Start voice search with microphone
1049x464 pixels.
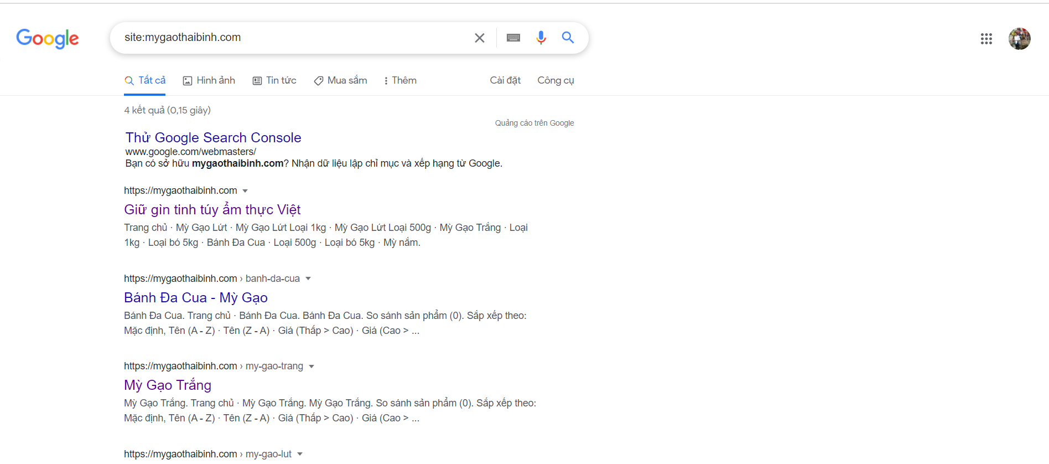click(x=541, y=38)
